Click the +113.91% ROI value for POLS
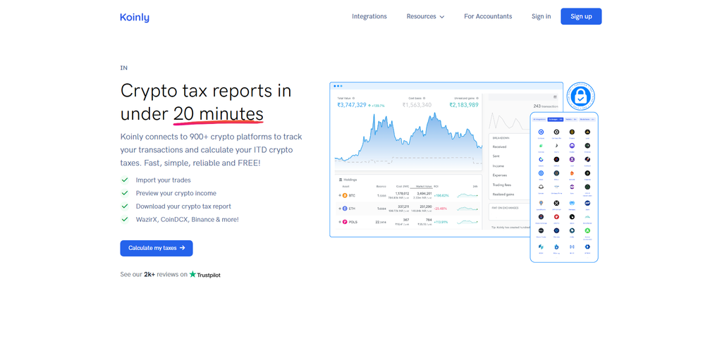 [x=441, y=222]
